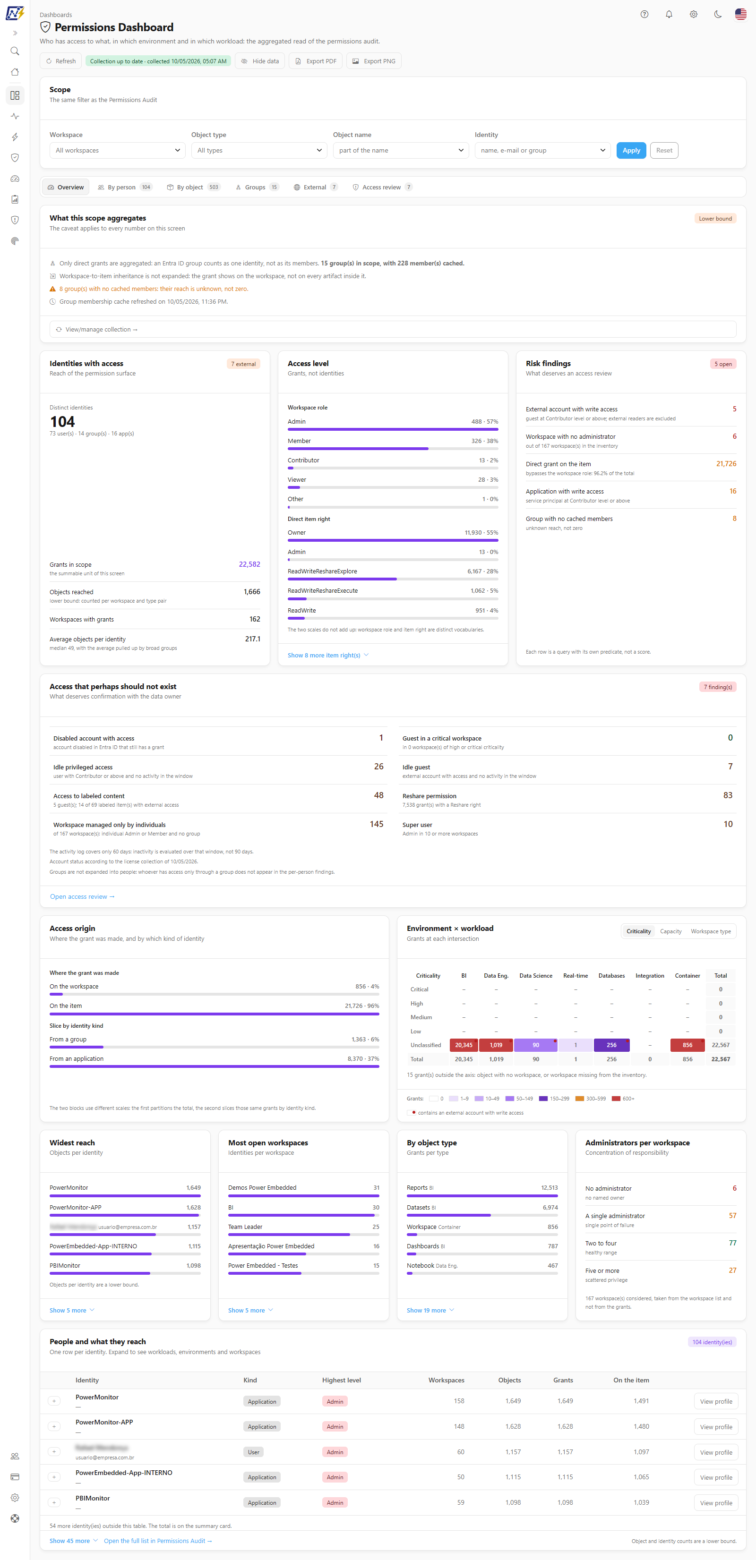Switch heatmap to Workspace type view
756x1560 pixels.
coord(711,931)
